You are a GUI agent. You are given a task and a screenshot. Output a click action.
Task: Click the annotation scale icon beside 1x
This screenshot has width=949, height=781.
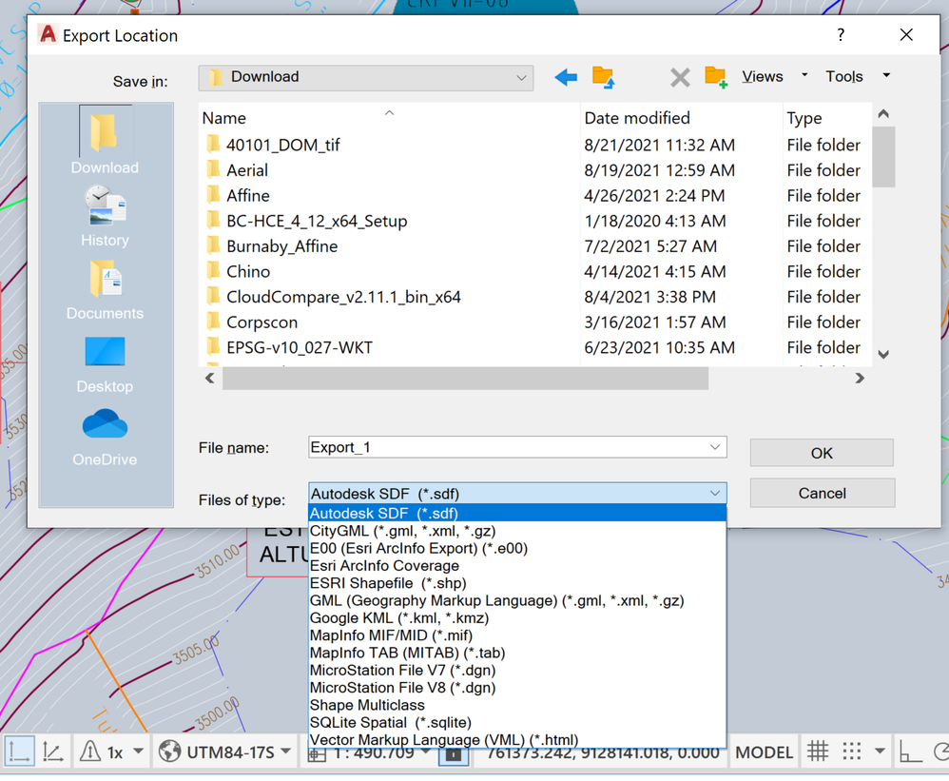90,752
